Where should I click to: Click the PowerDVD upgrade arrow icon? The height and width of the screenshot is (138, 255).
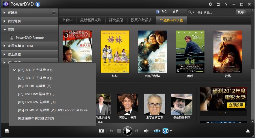click(x=38, y=4)
